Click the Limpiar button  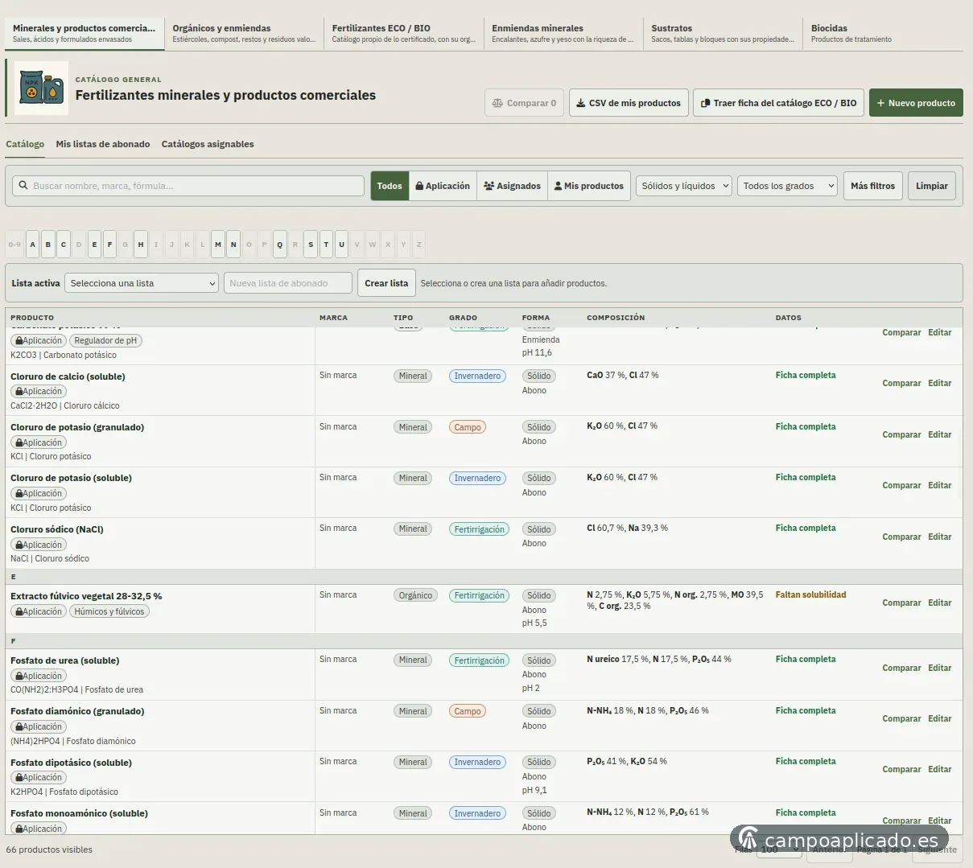(932, 186)
